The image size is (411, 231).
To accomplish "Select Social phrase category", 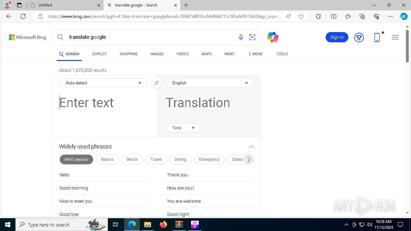I will coord(132,159).
